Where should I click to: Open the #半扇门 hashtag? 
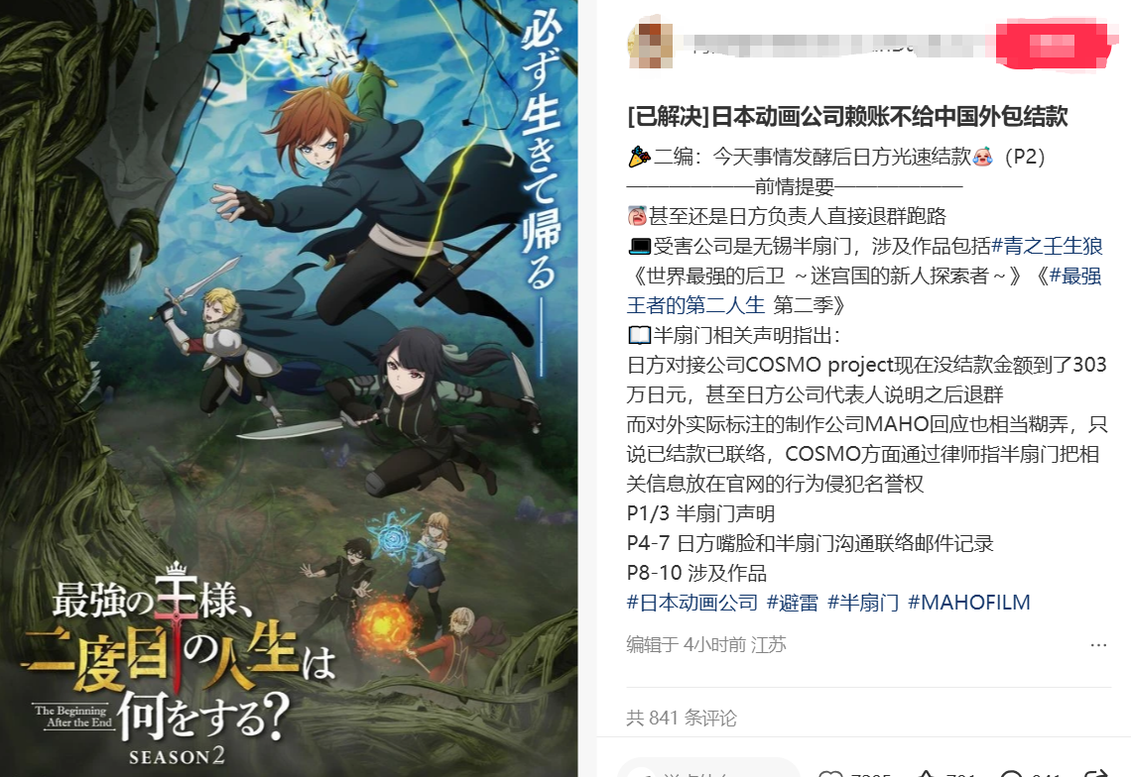tap(863, 603)
